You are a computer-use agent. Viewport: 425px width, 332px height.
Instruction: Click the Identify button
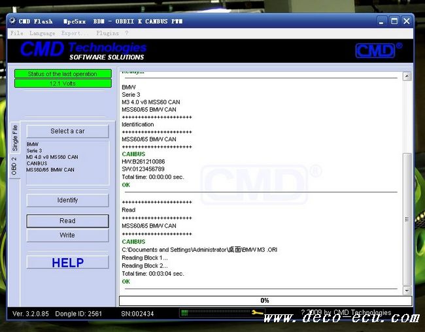tap(67, 200)
